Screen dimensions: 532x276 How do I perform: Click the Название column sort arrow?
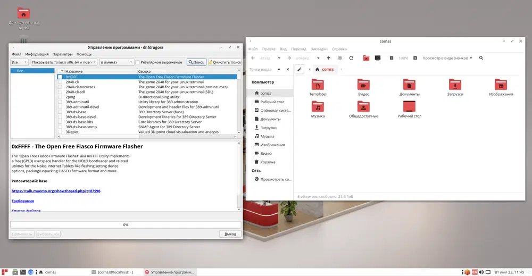pyautogui.click(x=62, y=71)
